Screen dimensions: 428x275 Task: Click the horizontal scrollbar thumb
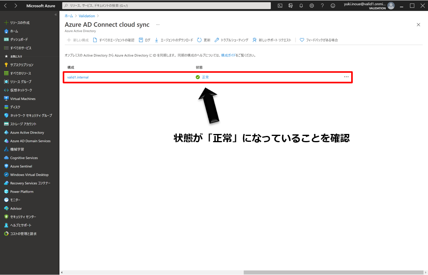click(x=333, y=272)
